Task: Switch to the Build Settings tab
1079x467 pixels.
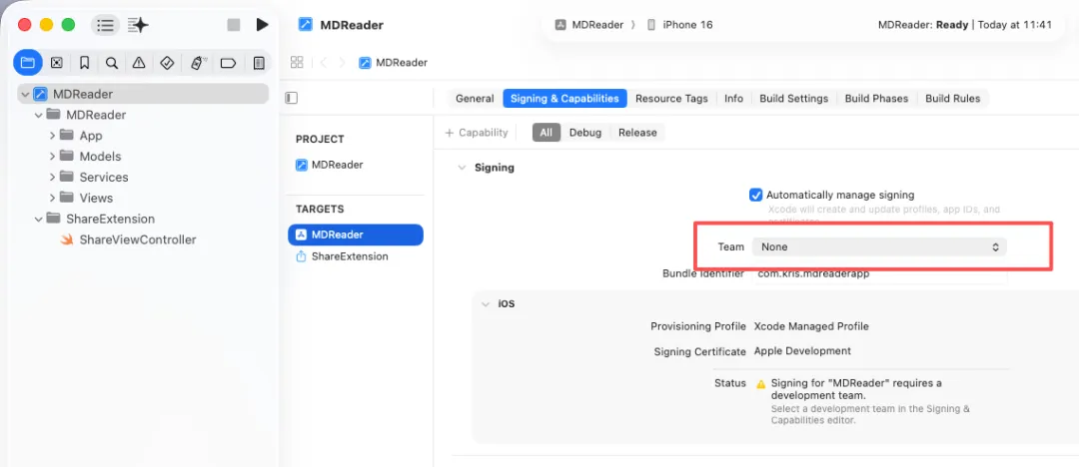Action: click(793, 99)
